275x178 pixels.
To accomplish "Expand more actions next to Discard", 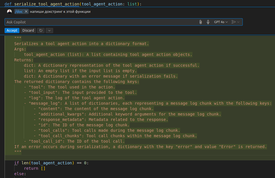I will point(49,31).
